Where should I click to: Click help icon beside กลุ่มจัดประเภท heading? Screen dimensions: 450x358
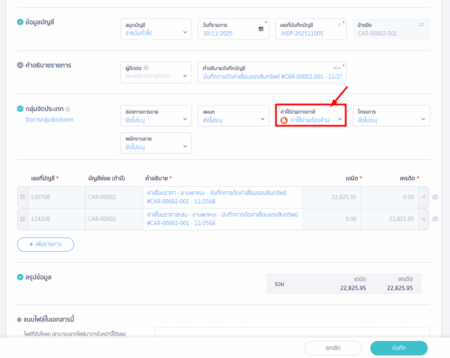pyautogui.click(x=68, y=109)
